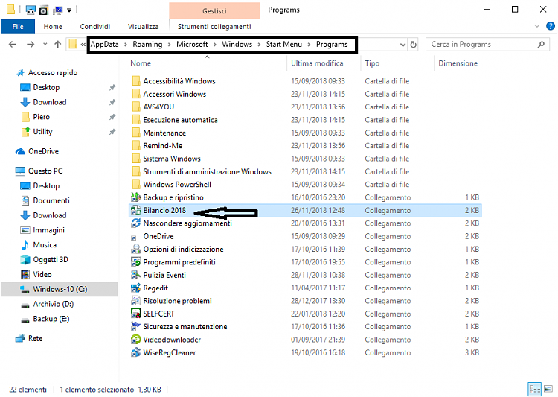This screenshot has width=558, height=397.
Task: Open the File menu tab
Action: coord(18,26)
